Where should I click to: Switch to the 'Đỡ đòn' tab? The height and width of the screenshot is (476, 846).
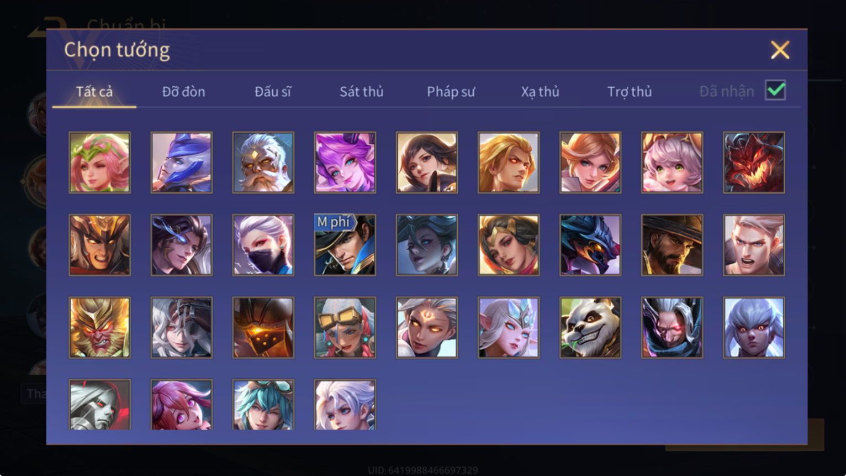pyautogui.click(x=183, y=91)
